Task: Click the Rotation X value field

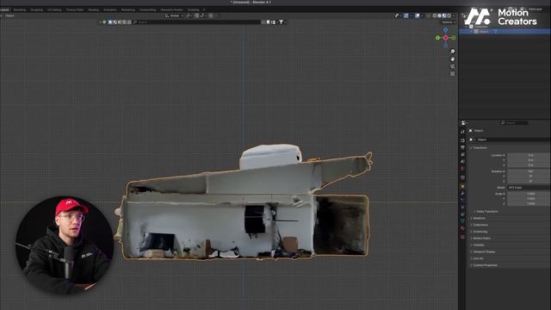Action: click(x=529, y=171)
